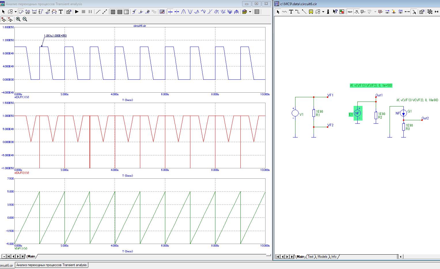The width and height of the screenshot is (440, 269).
Task: Open toolbox dropdown arrow in analysis toolbar
Action: (x=250, y=12)
